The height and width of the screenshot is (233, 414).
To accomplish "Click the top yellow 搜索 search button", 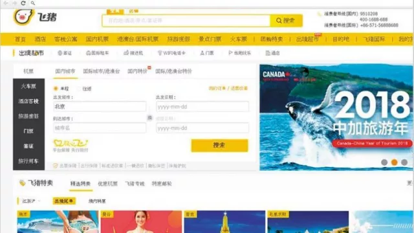I will (x=286, y=21).
